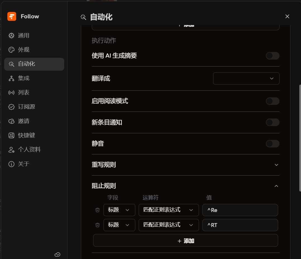Toggle 新条目通知 on
Screen dimensions: 301x259
272,122
